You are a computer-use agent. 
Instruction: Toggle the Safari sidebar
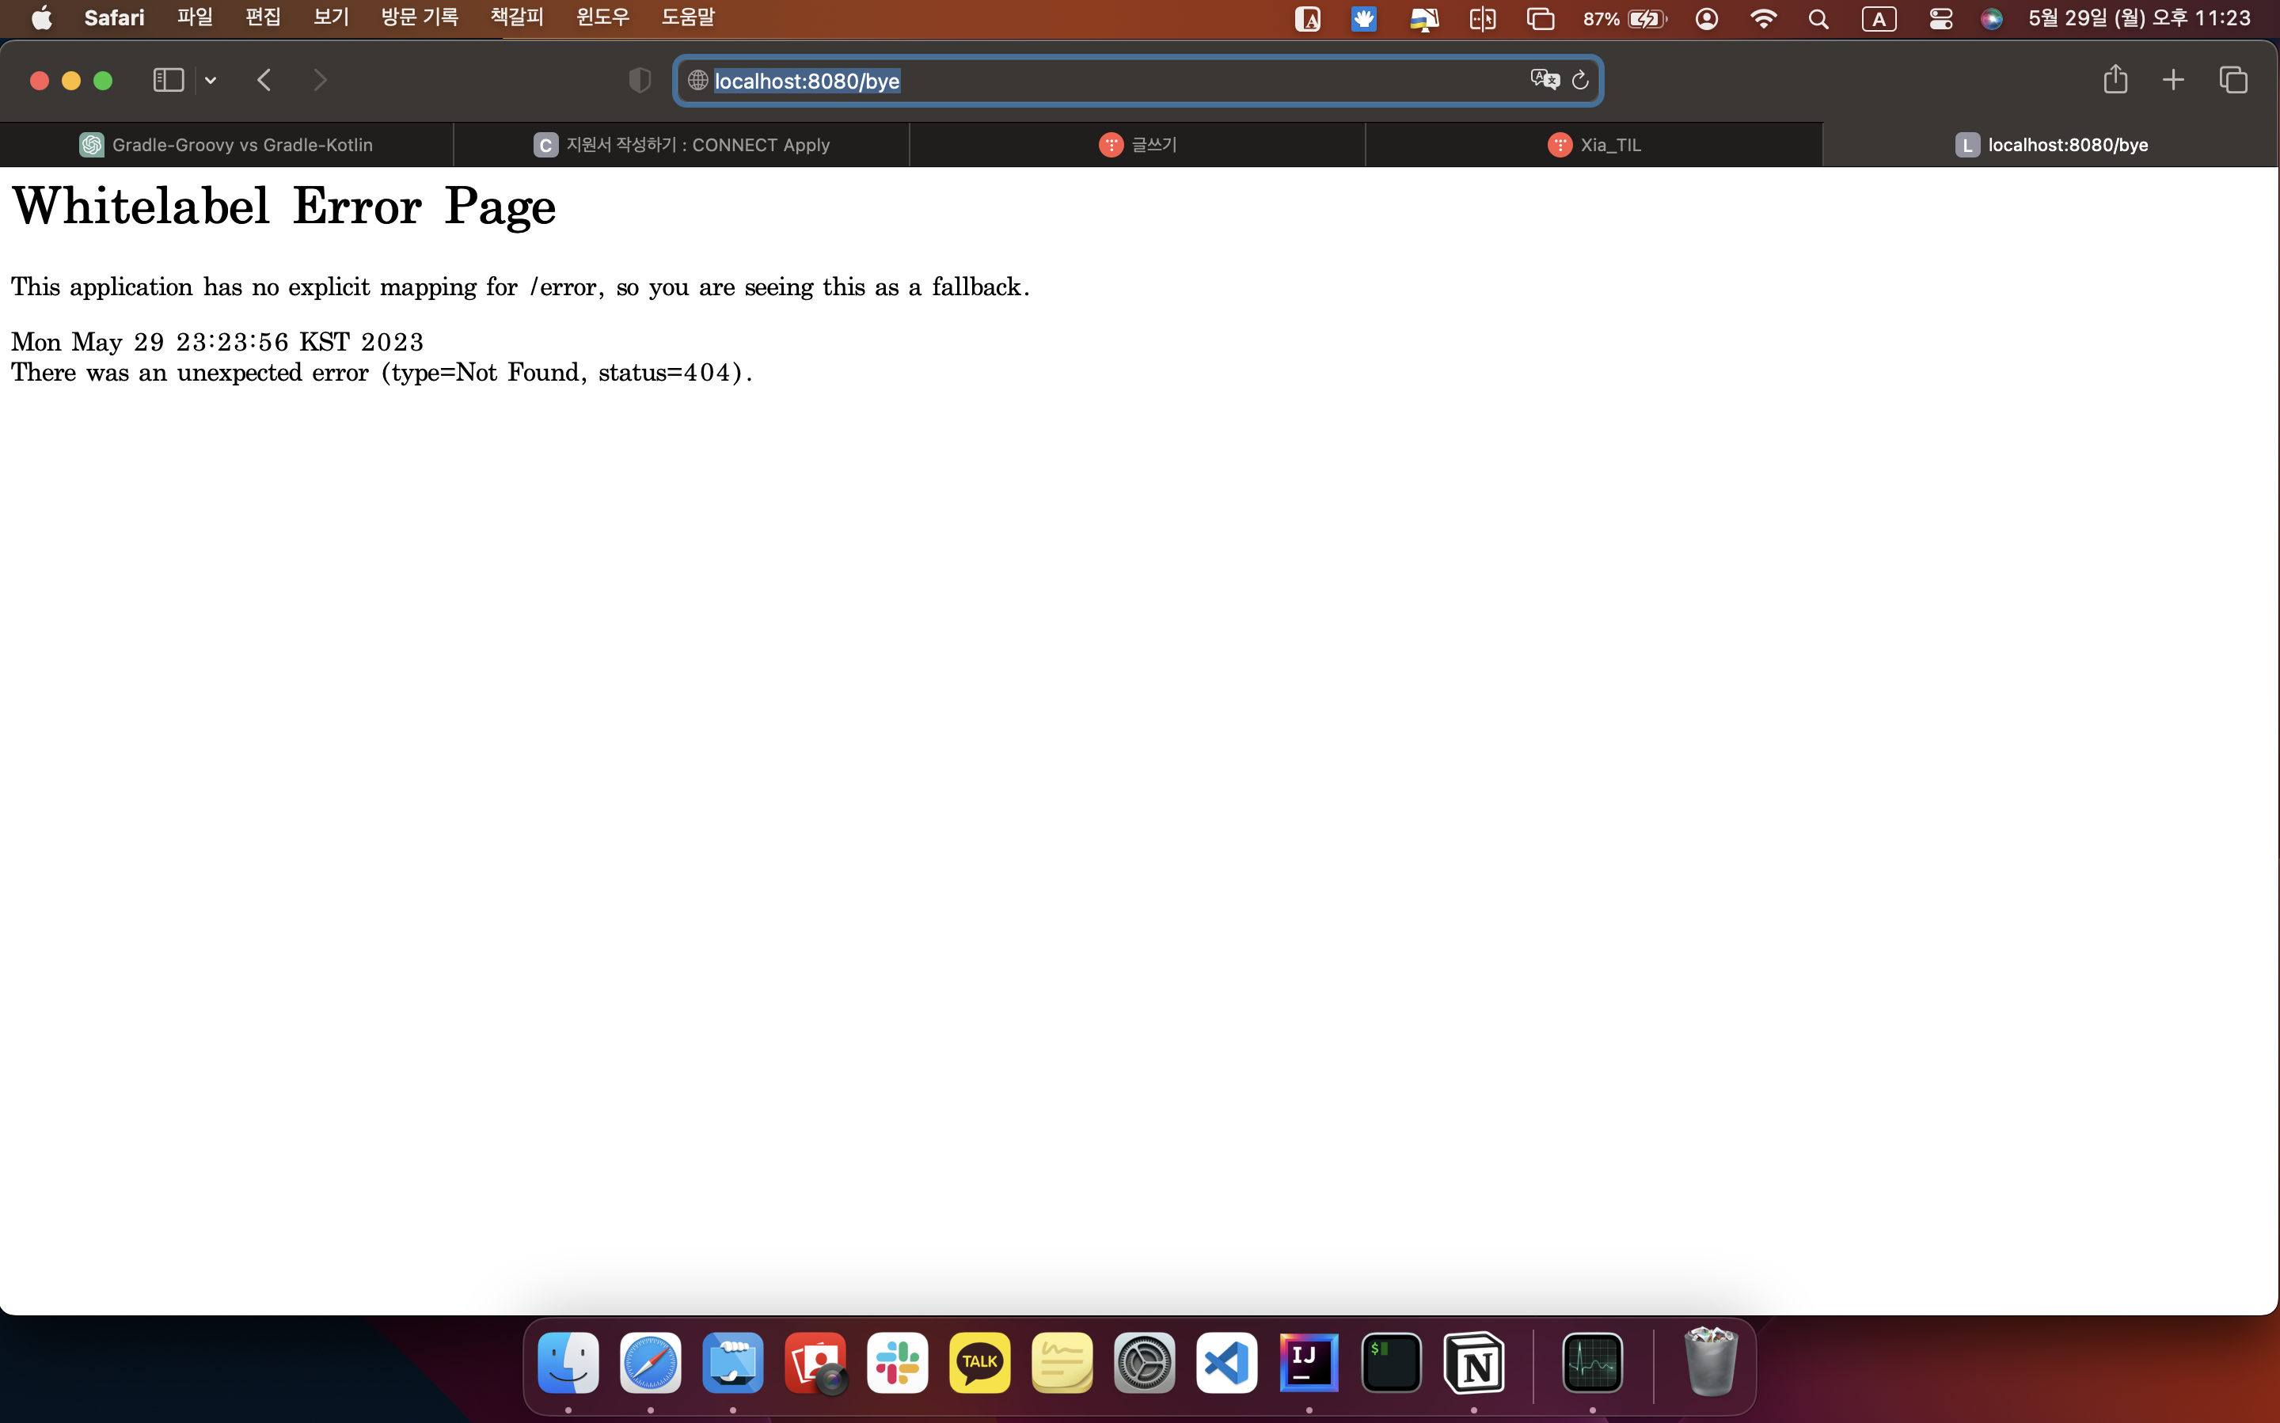168,80
